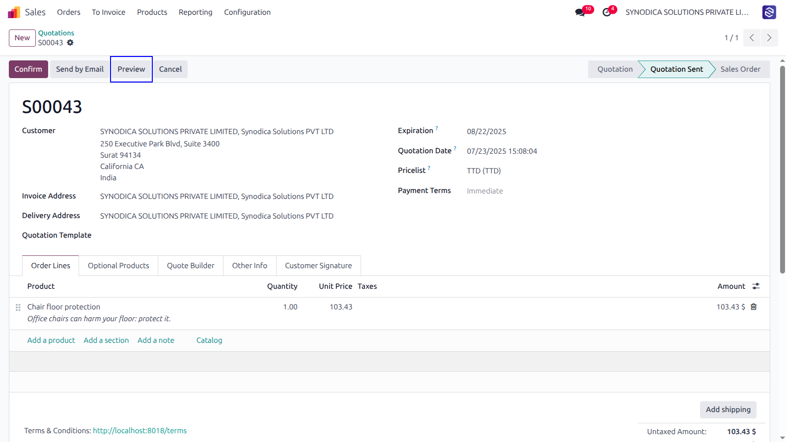Open the Orders menu
The image size is (786, 442).
pyautogui.click(x=69, y=12)
